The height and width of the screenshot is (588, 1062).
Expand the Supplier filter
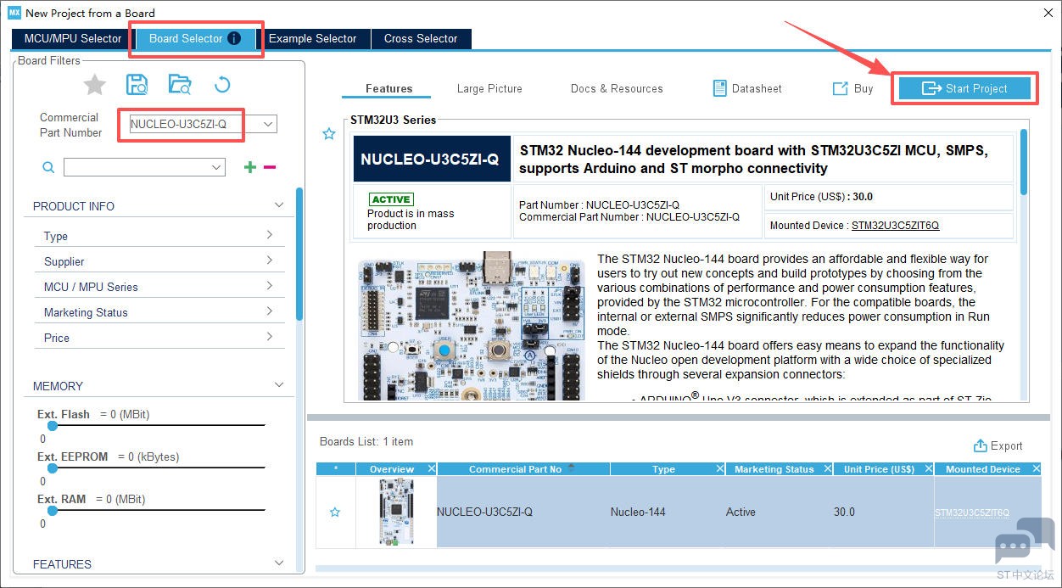(270, 260)
